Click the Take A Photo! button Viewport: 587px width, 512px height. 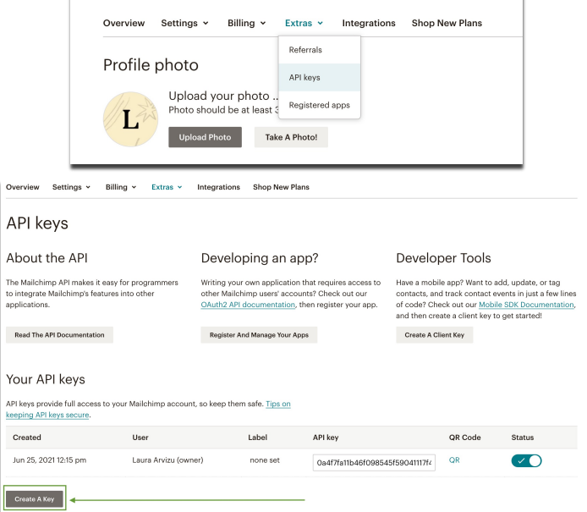[x=291, y=137]
